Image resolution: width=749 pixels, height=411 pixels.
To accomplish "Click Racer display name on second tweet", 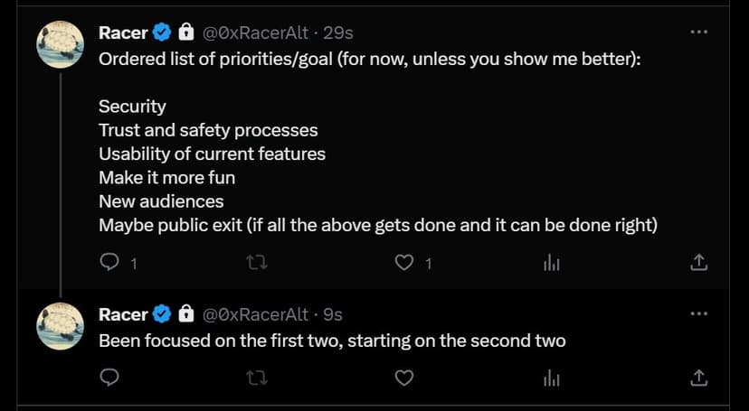I will point(123,314).
